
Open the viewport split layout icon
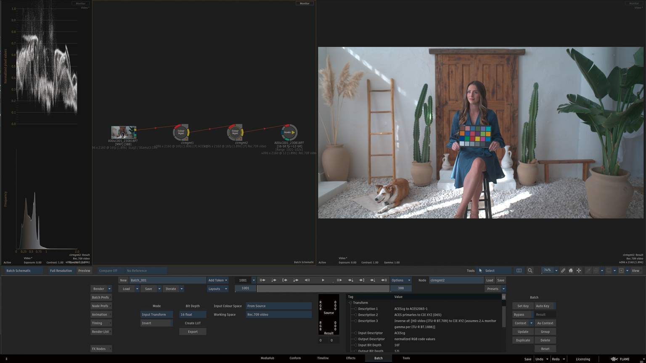519,271
